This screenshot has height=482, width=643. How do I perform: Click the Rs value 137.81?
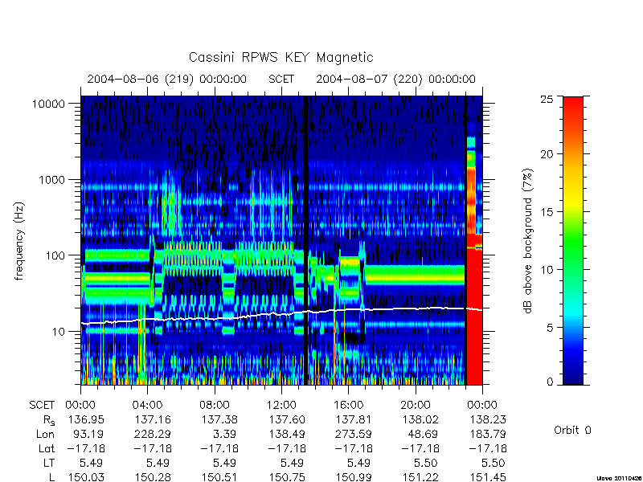click(x=354, y=419)
